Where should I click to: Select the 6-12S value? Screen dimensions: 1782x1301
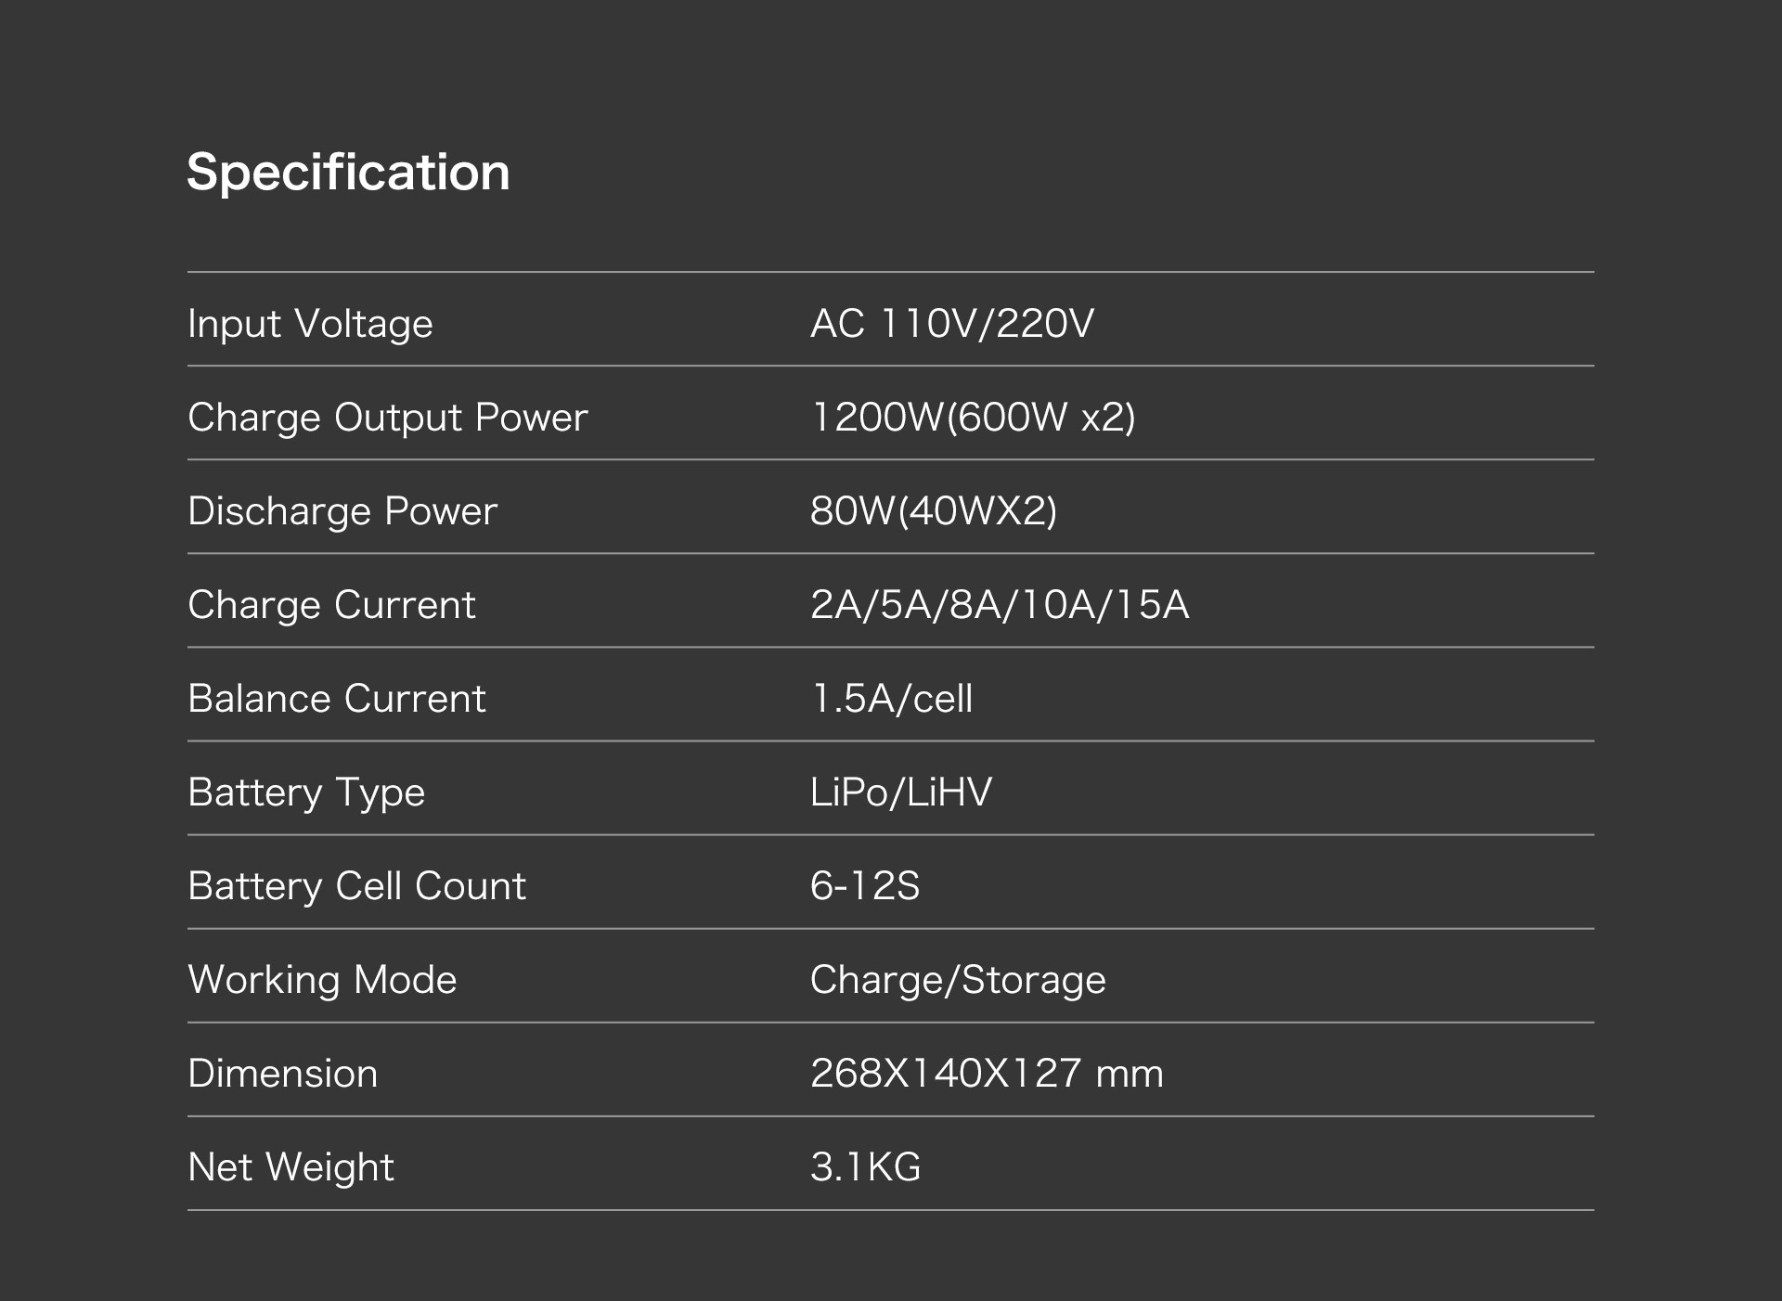pos(864,886)
